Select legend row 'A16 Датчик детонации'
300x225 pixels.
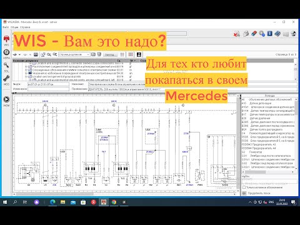tap(268, 103)
